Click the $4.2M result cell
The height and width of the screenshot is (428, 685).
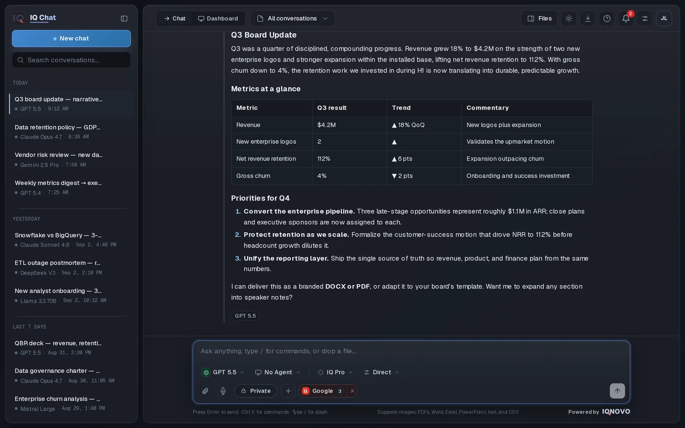click(x=349, y=125)
